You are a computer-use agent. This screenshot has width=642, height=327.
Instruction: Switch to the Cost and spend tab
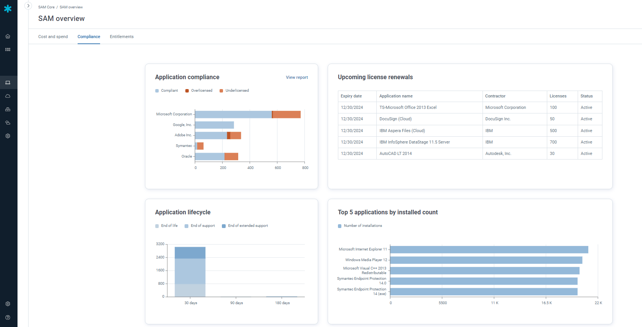pyautogui.click(x=53, y=37)
